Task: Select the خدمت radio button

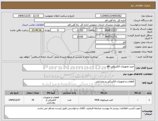Action: point(114,52)
